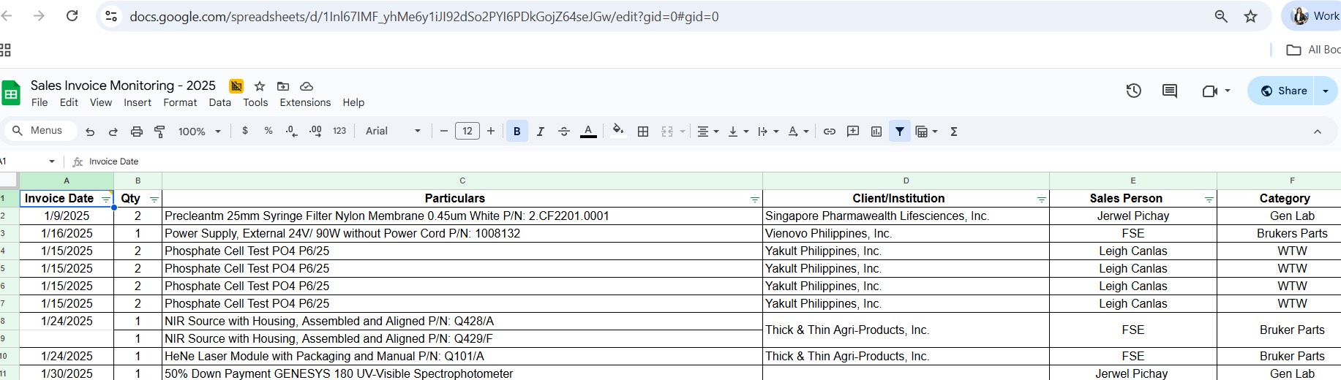Image resolution: width=1341 pixels, height=380 pixels.
Task: Click the fill color paint bucket
Action: point(617,131)
